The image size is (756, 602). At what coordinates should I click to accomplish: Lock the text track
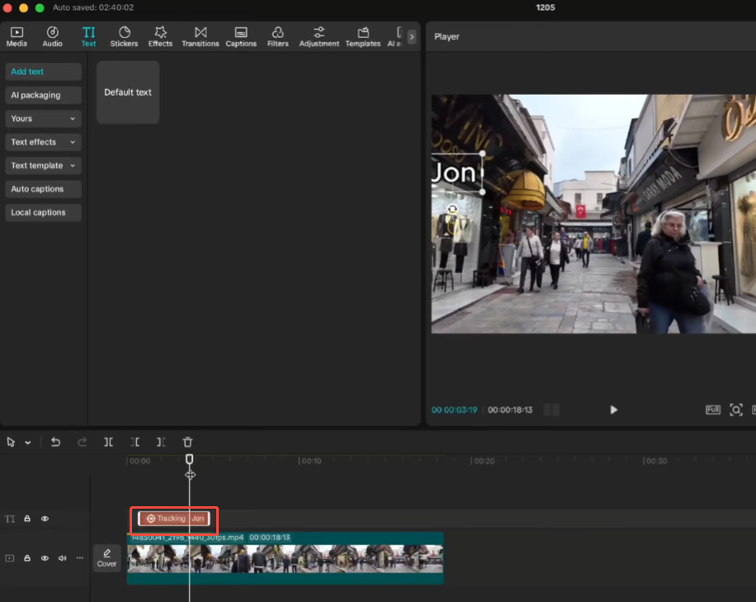[27, 519]
